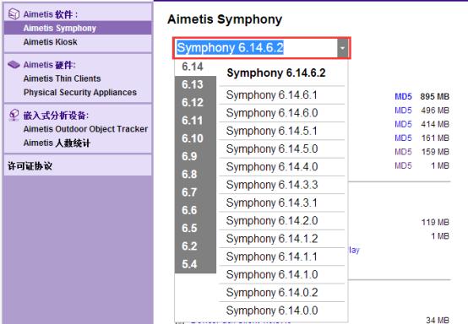The image size is (468, 324).
Task: Click the Aimetis Symphony page title
Action: click(x=225, y=19)
